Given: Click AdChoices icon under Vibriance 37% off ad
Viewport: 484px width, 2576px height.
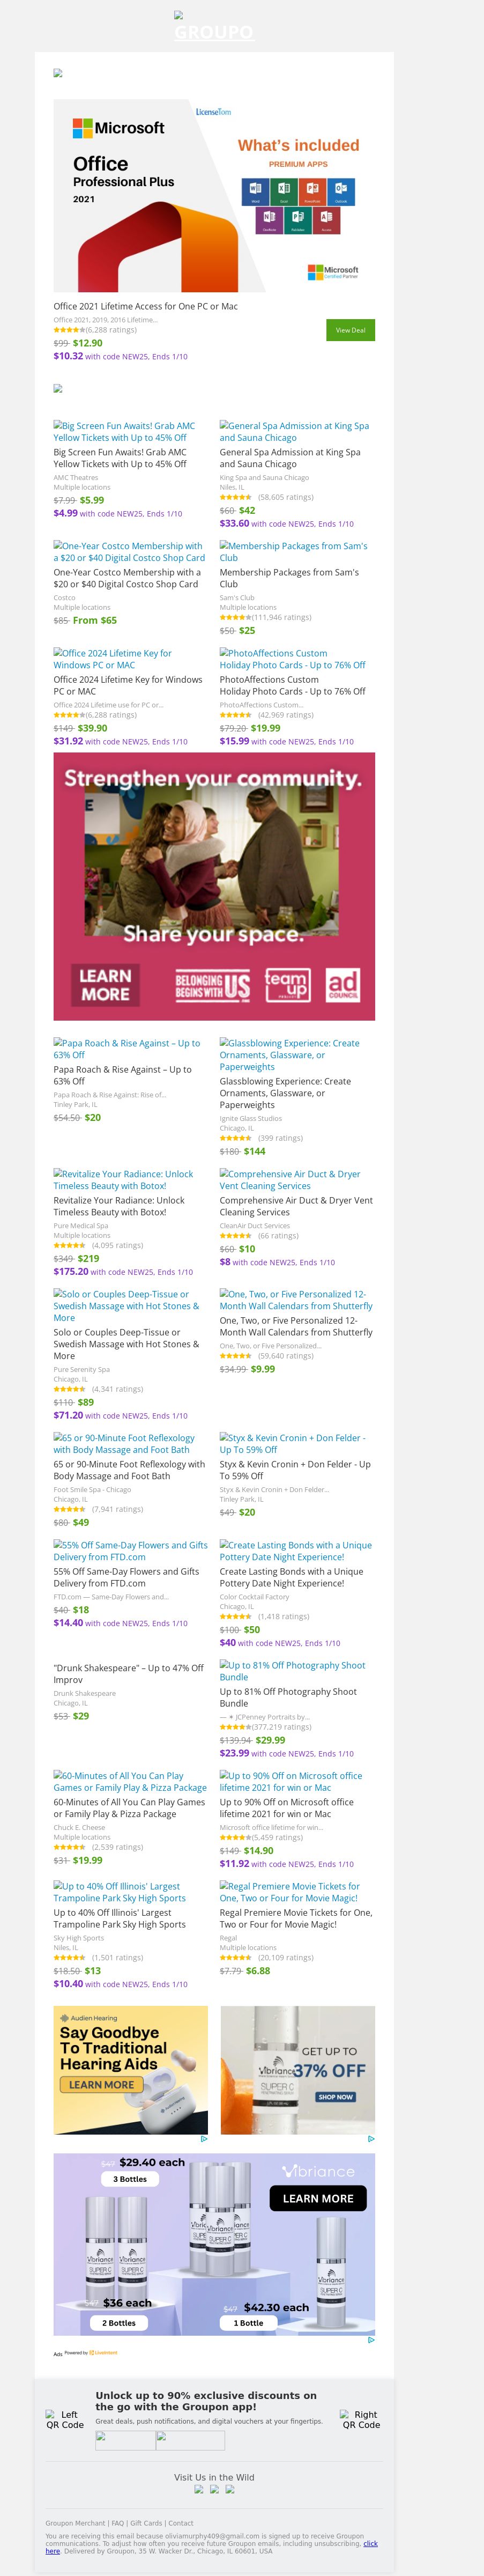Looking at the screenshot, I should point(371,2139).
